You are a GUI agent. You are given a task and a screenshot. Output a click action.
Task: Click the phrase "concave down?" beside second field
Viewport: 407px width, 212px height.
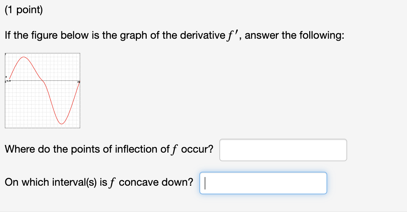156,182
